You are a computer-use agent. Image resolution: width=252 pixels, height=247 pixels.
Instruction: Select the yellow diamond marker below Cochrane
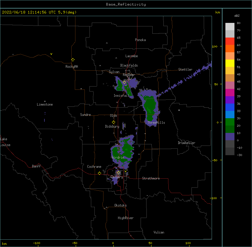pos(99,173)
